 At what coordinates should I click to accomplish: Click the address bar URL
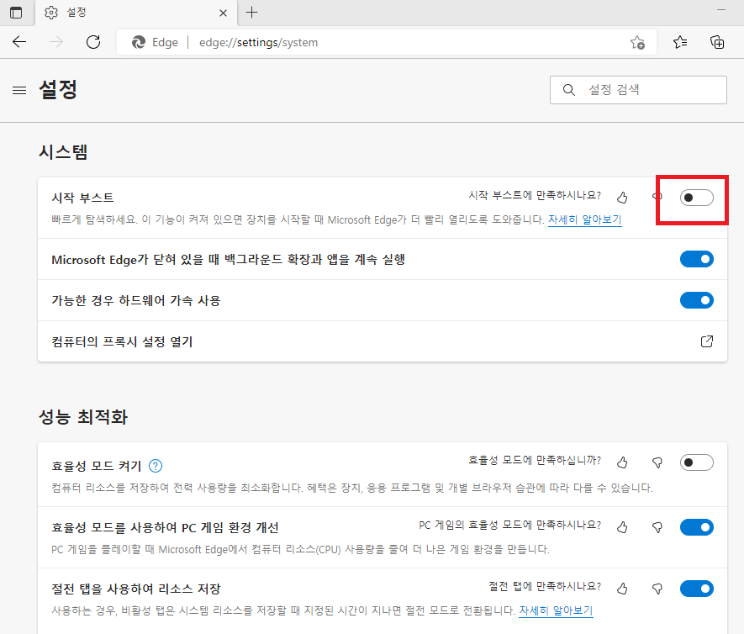(259, 42)
